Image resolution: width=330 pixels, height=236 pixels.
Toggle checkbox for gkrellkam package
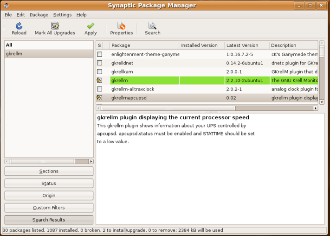[99, 72]
